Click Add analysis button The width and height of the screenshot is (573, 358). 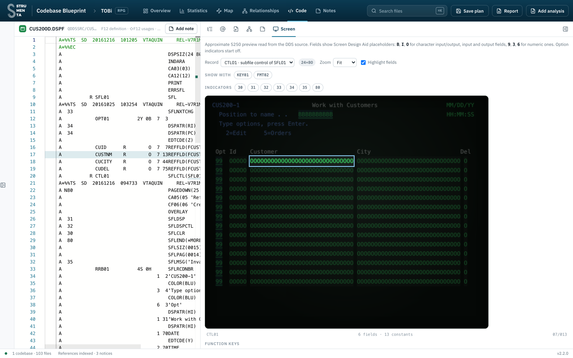pyautogui.click(x=547, y=11)
